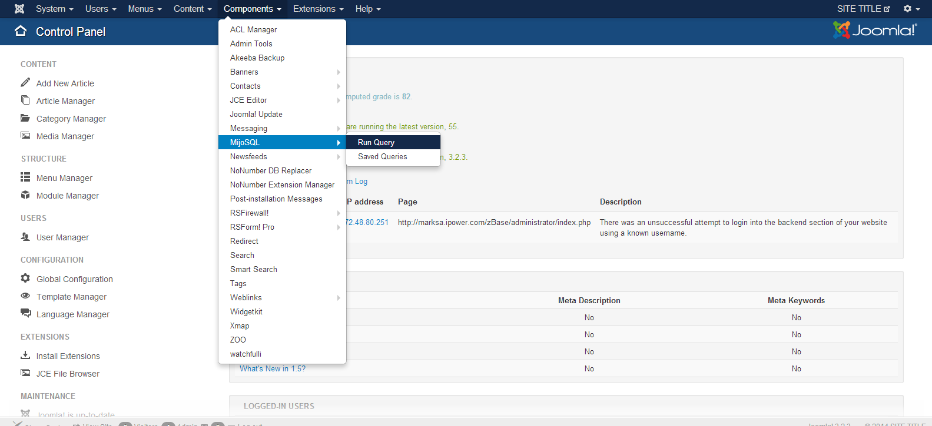Open JCE Editor menu entry
This screenshot has height=426, width=932.
click(x=282, y=100)
